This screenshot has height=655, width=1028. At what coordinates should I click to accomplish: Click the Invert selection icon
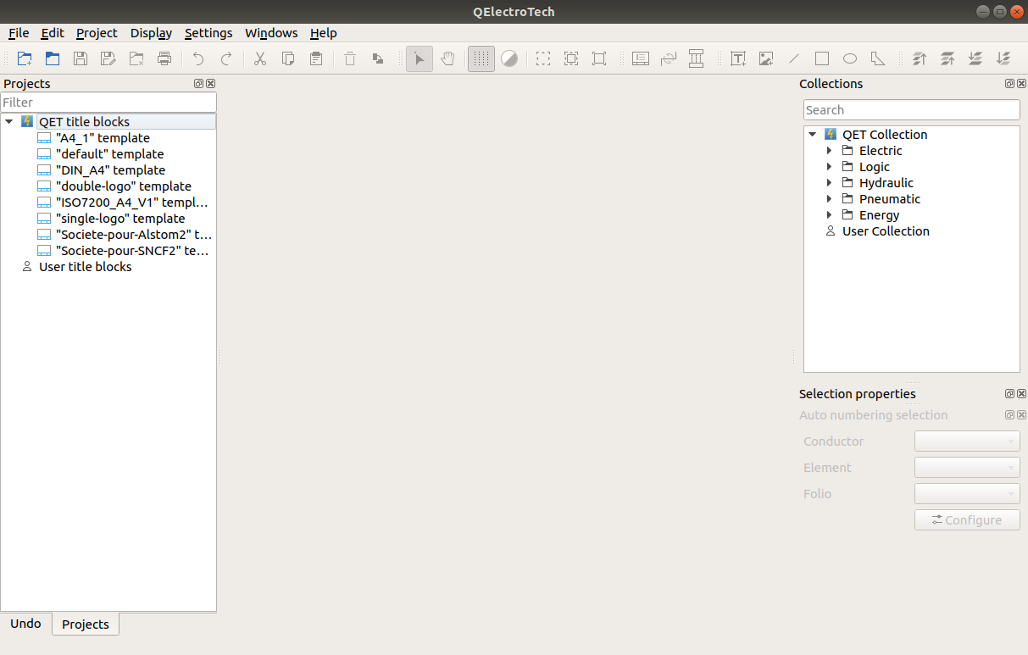pyautogui.click(x=599, y=58)
